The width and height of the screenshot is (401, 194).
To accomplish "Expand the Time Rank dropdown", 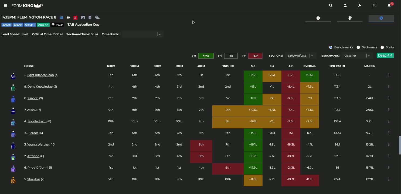I will (x=159, y=34).
